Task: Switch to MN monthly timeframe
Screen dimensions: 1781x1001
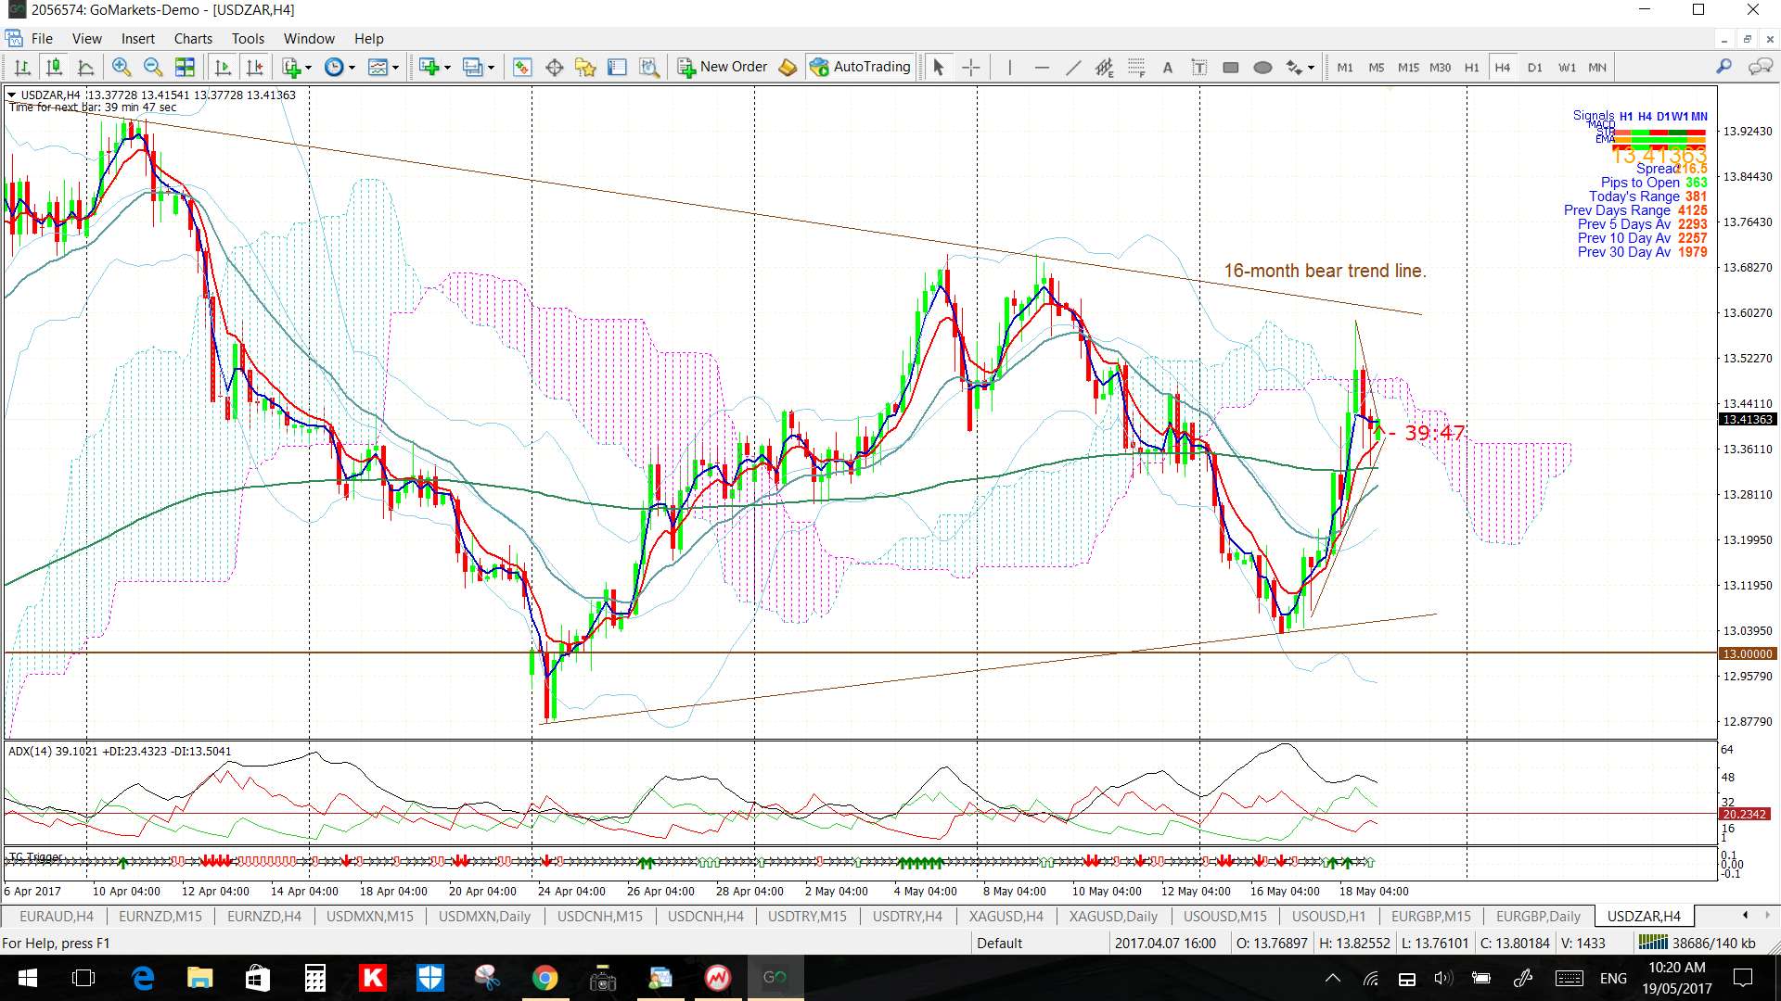Action: (1597, 67)
